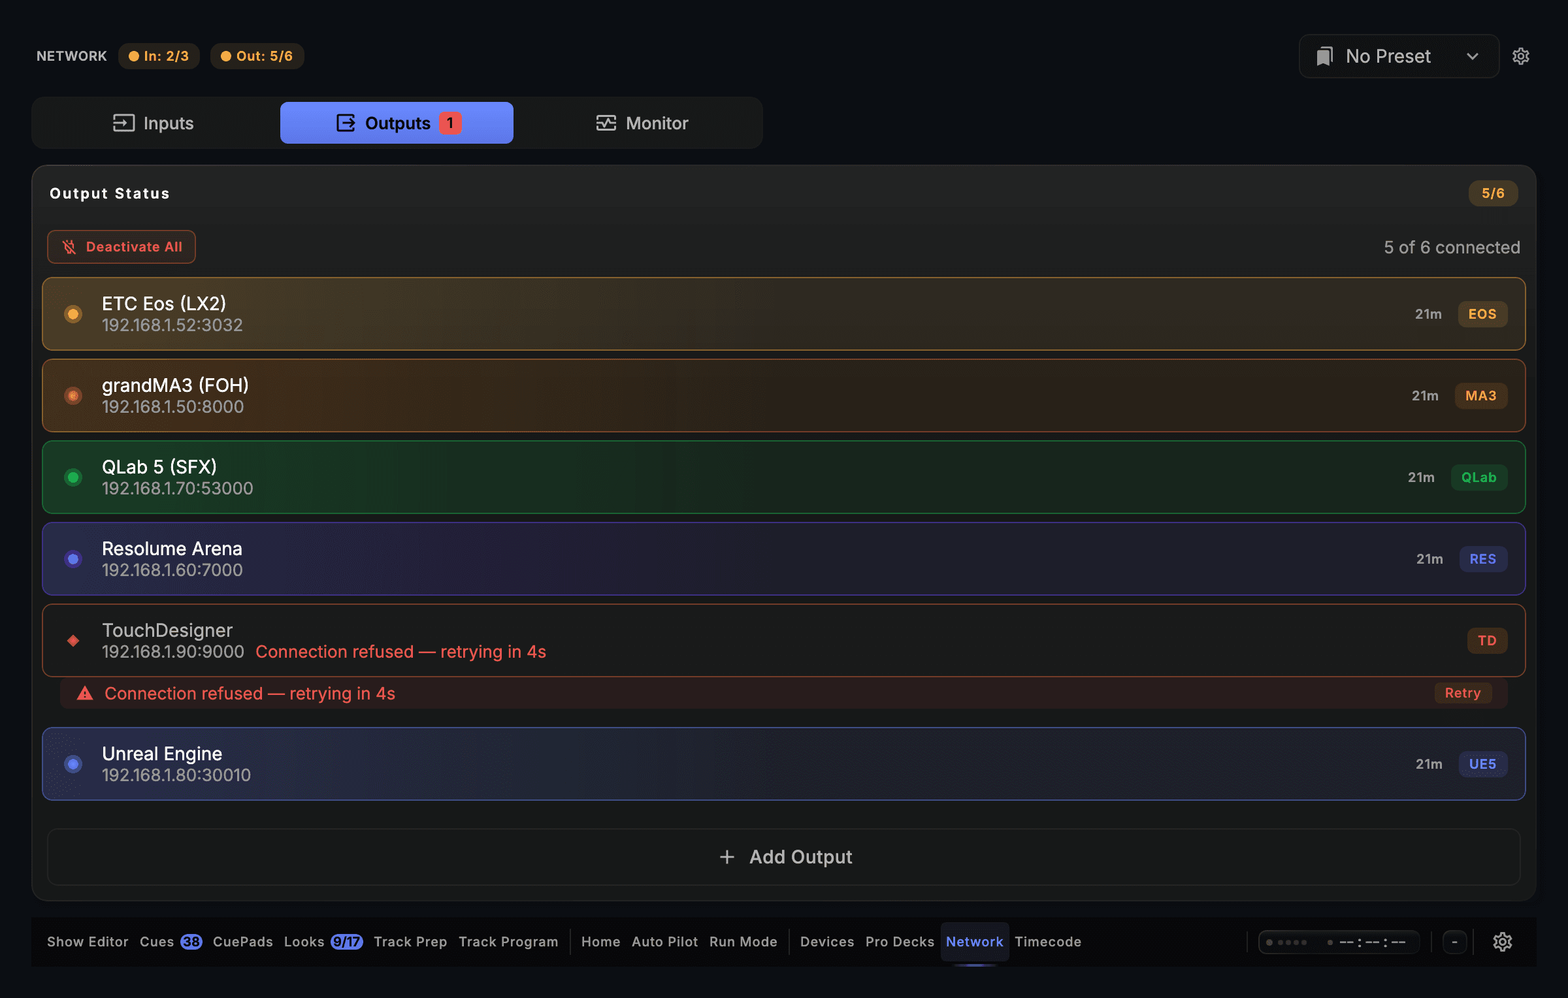
Task: Select grandMA3 address 192.168.1.50:8000
Action: (173, 407)
